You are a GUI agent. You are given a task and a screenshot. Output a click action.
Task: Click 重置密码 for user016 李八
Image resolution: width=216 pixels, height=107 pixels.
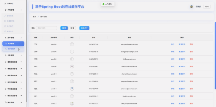pyautogui.click(x=182, y=96)
